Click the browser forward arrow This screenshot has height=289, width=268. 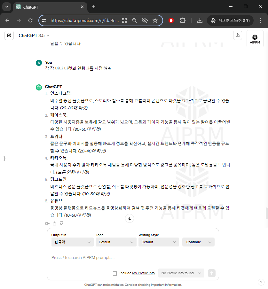tap(19, 20)
